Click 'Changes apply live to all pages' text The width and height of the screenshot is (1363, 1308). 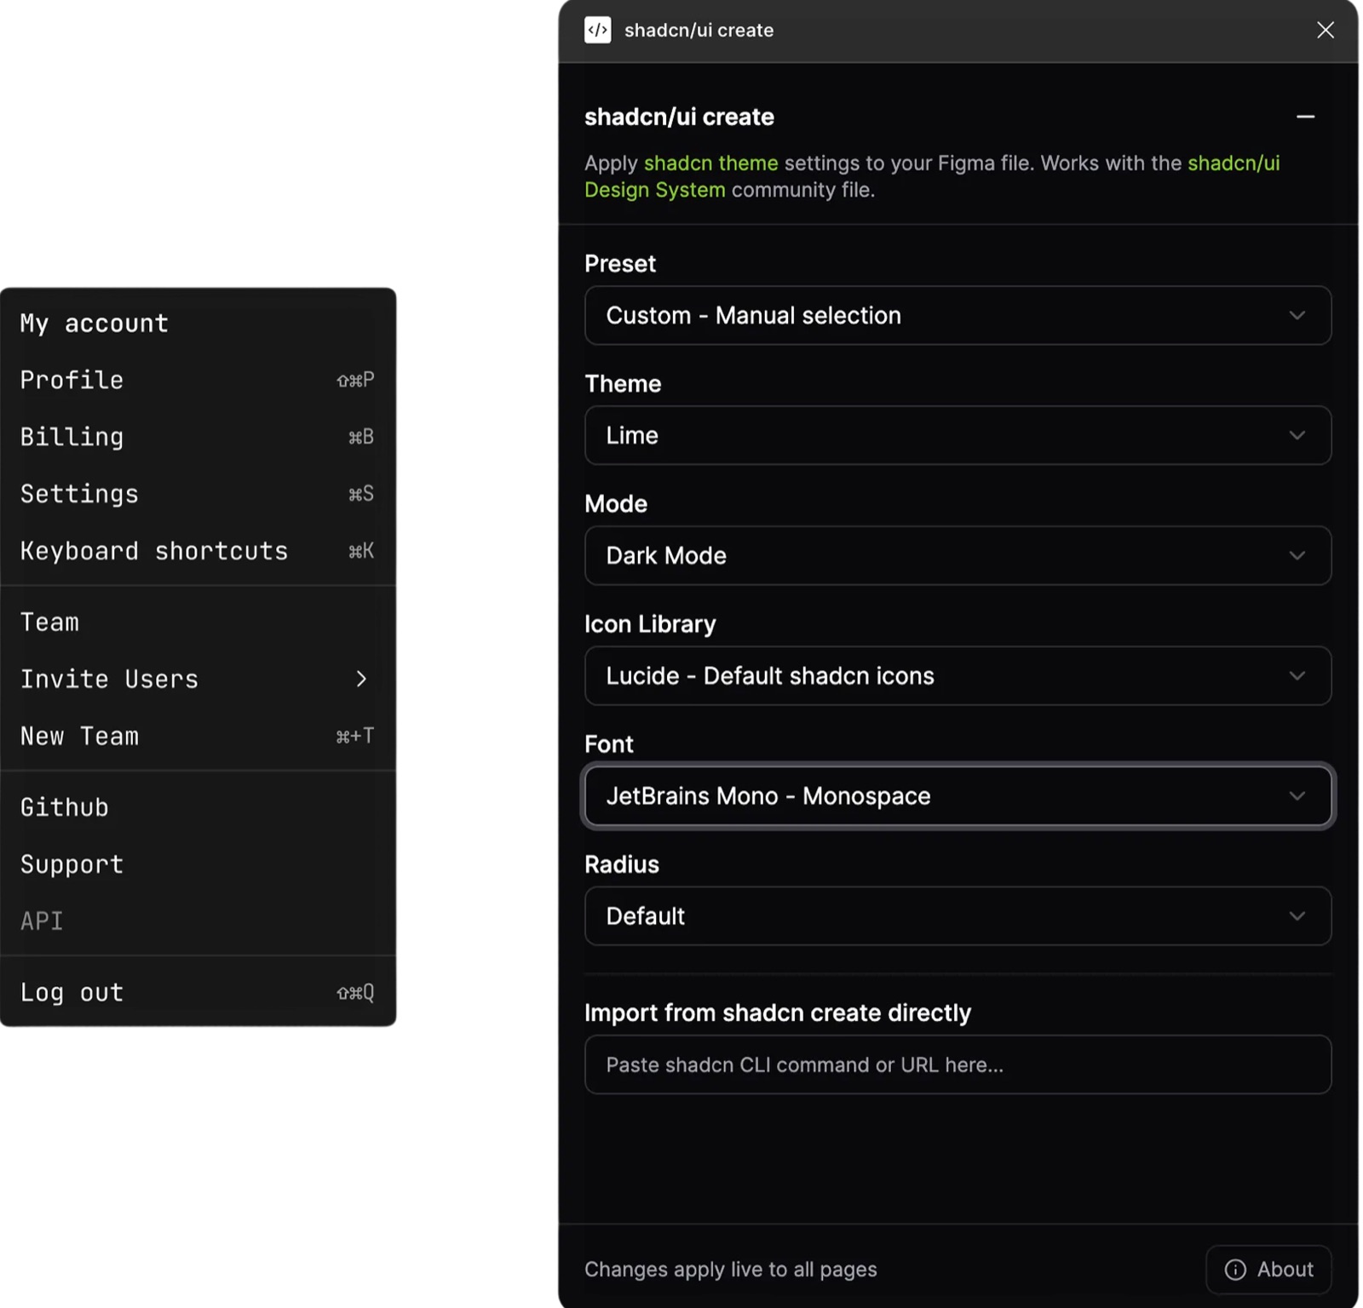point(730,1269)
